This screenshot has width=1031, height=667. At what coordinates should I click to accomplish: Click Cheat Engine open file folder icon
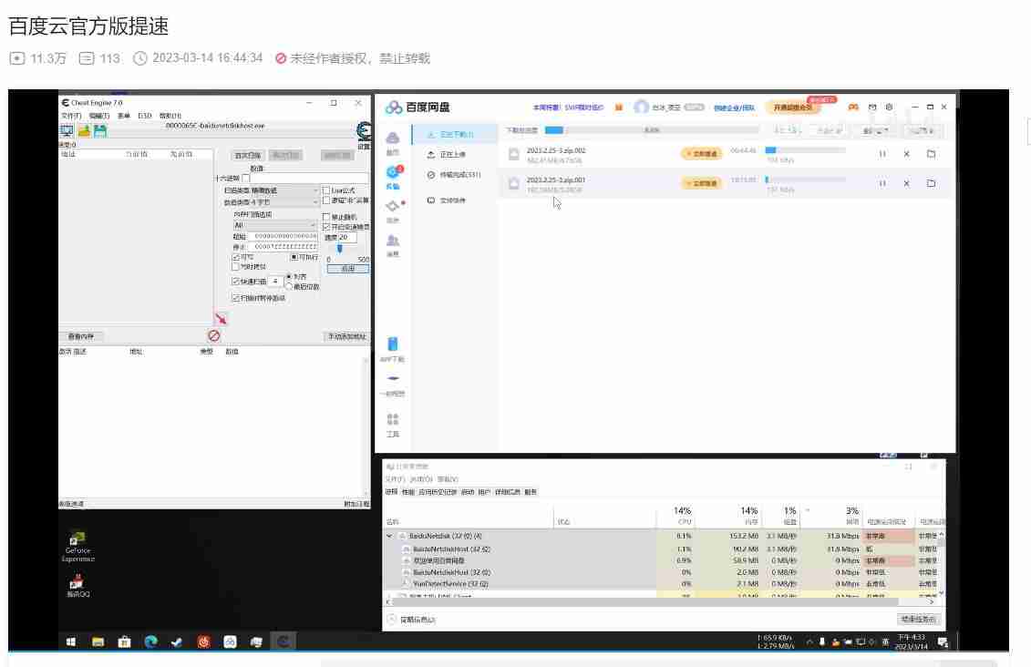tap(84, 131)
